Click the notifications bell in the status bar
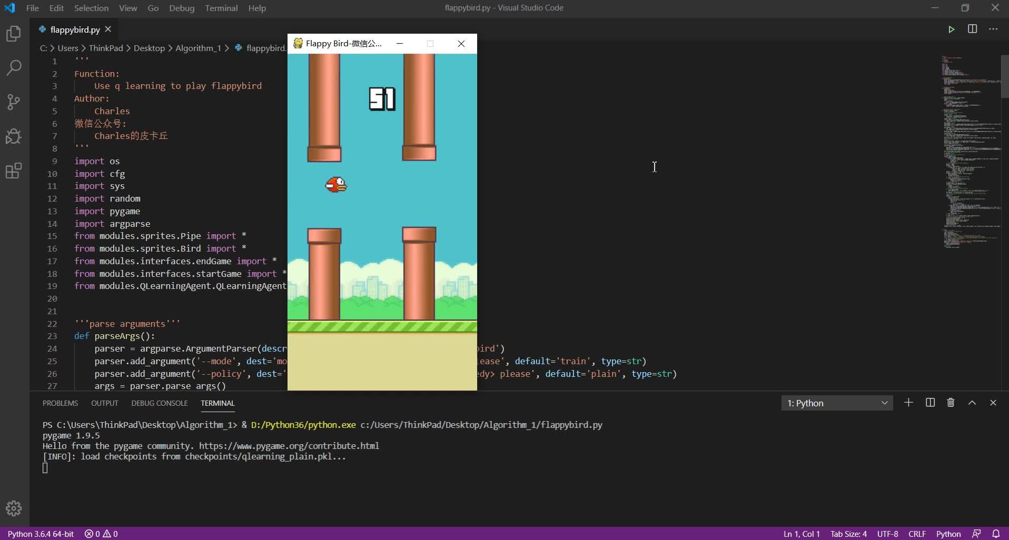 tap(997, 533)
